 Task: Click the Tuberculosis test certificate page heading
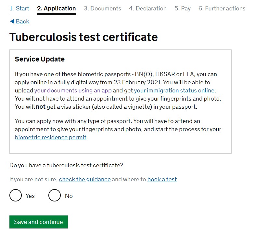83,37
